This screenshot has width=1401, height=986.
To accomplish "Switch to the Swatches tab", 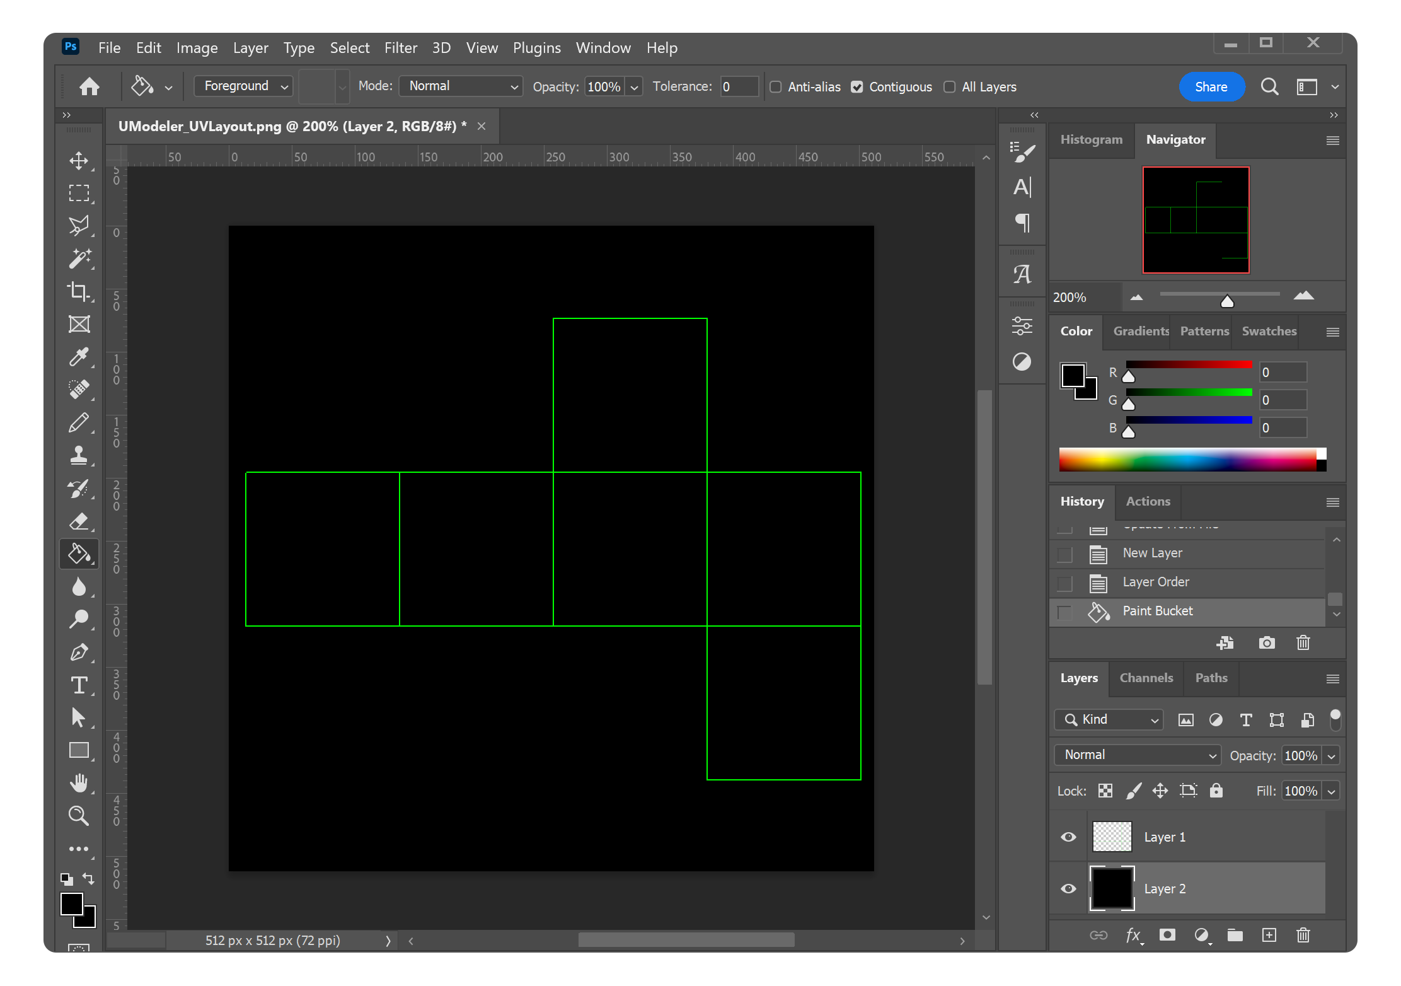I will [x=1269, y=331].
